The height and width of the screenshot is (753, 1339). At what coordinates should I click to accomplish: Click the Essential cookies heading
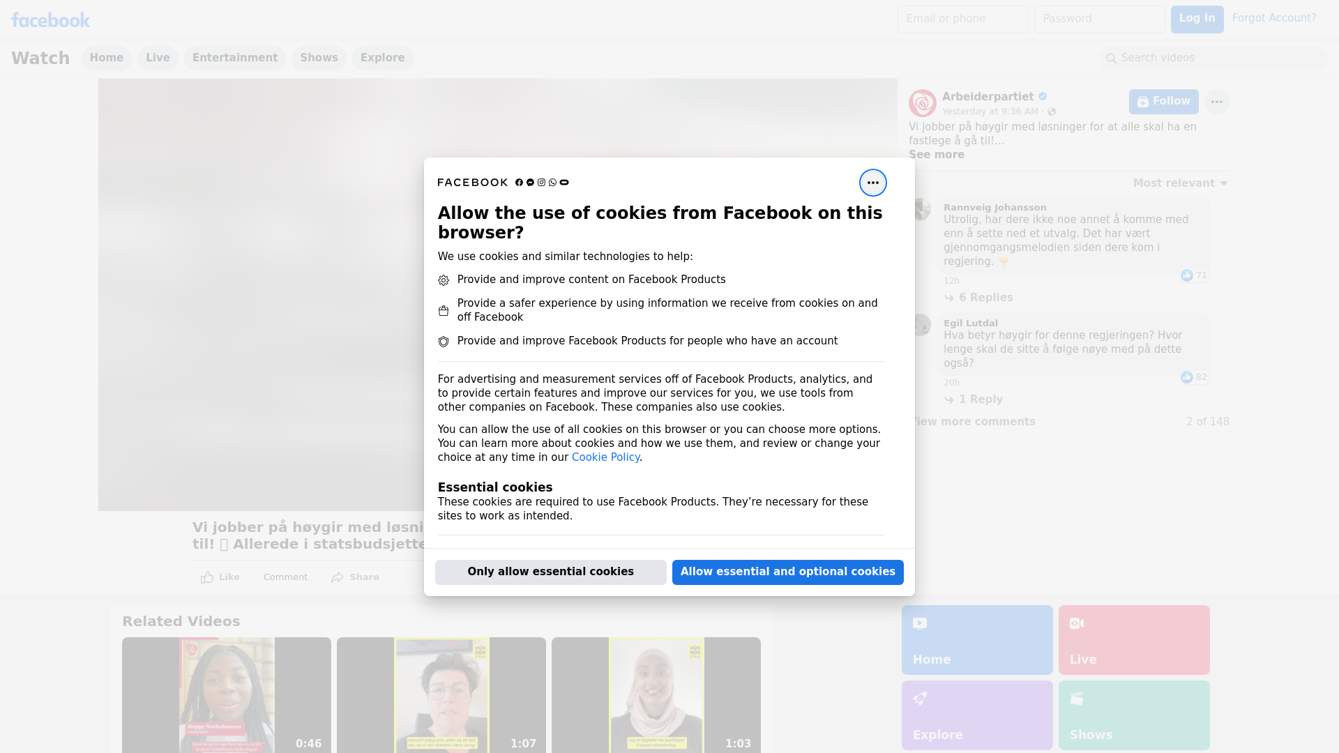click(x=494, y=487)
